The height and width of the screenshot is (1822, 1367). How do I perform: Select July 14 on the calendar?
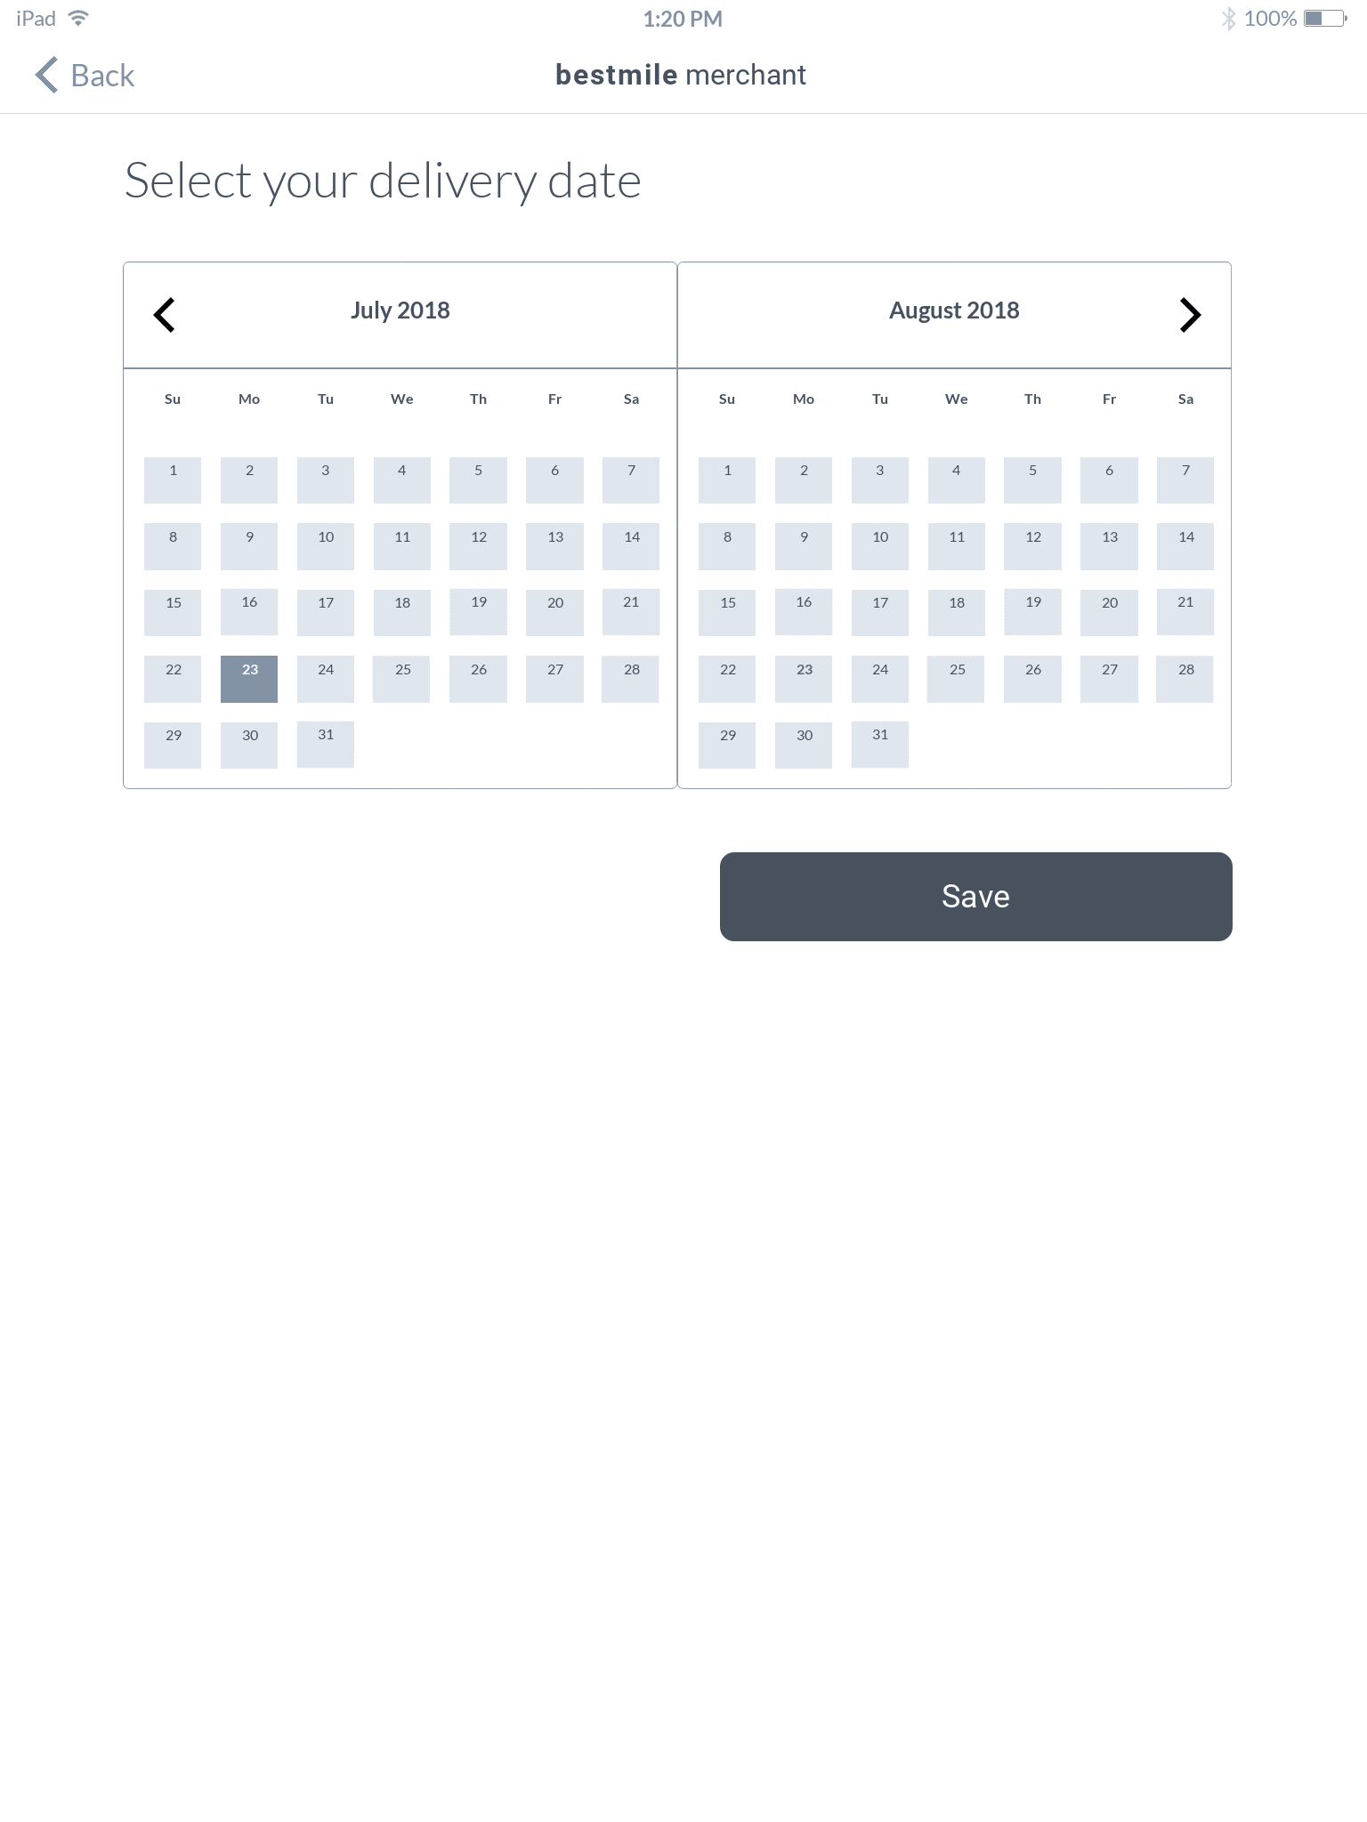[631, 546]
